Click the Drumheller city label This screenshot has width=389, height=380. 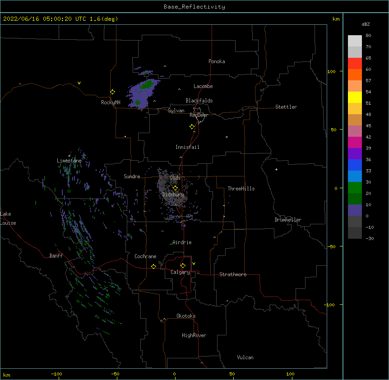point(288,220)
